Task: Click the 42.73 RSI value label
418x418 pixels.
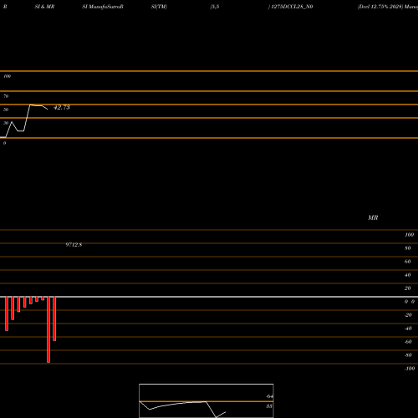Action: point(62,107)
